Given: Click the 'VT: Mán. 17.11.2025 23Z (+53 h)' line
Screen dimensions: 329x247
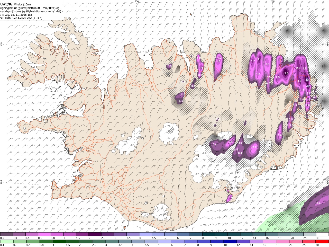Looking at the screenshot, I should (21, 18).
